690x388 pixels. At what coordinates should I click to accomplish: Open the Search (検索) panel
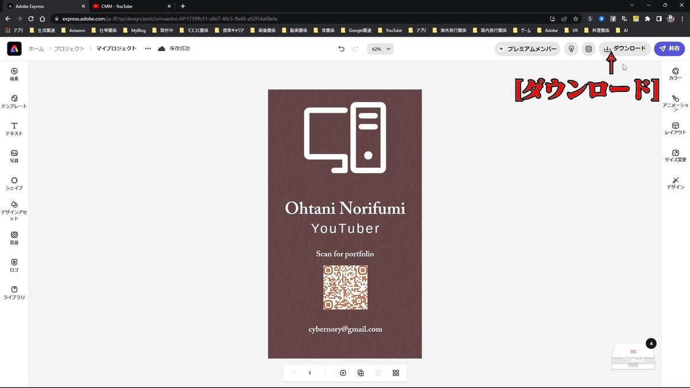14,74
